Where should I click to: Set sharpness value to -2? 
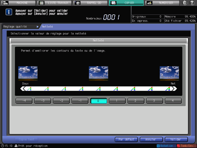(x=61, y=101)
